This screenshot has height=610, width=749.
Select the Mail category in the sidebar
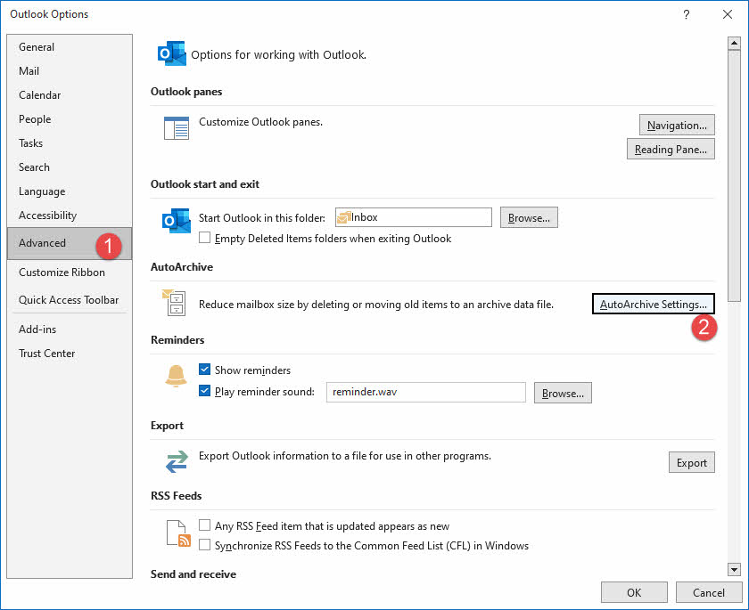[x=29, y=70]
